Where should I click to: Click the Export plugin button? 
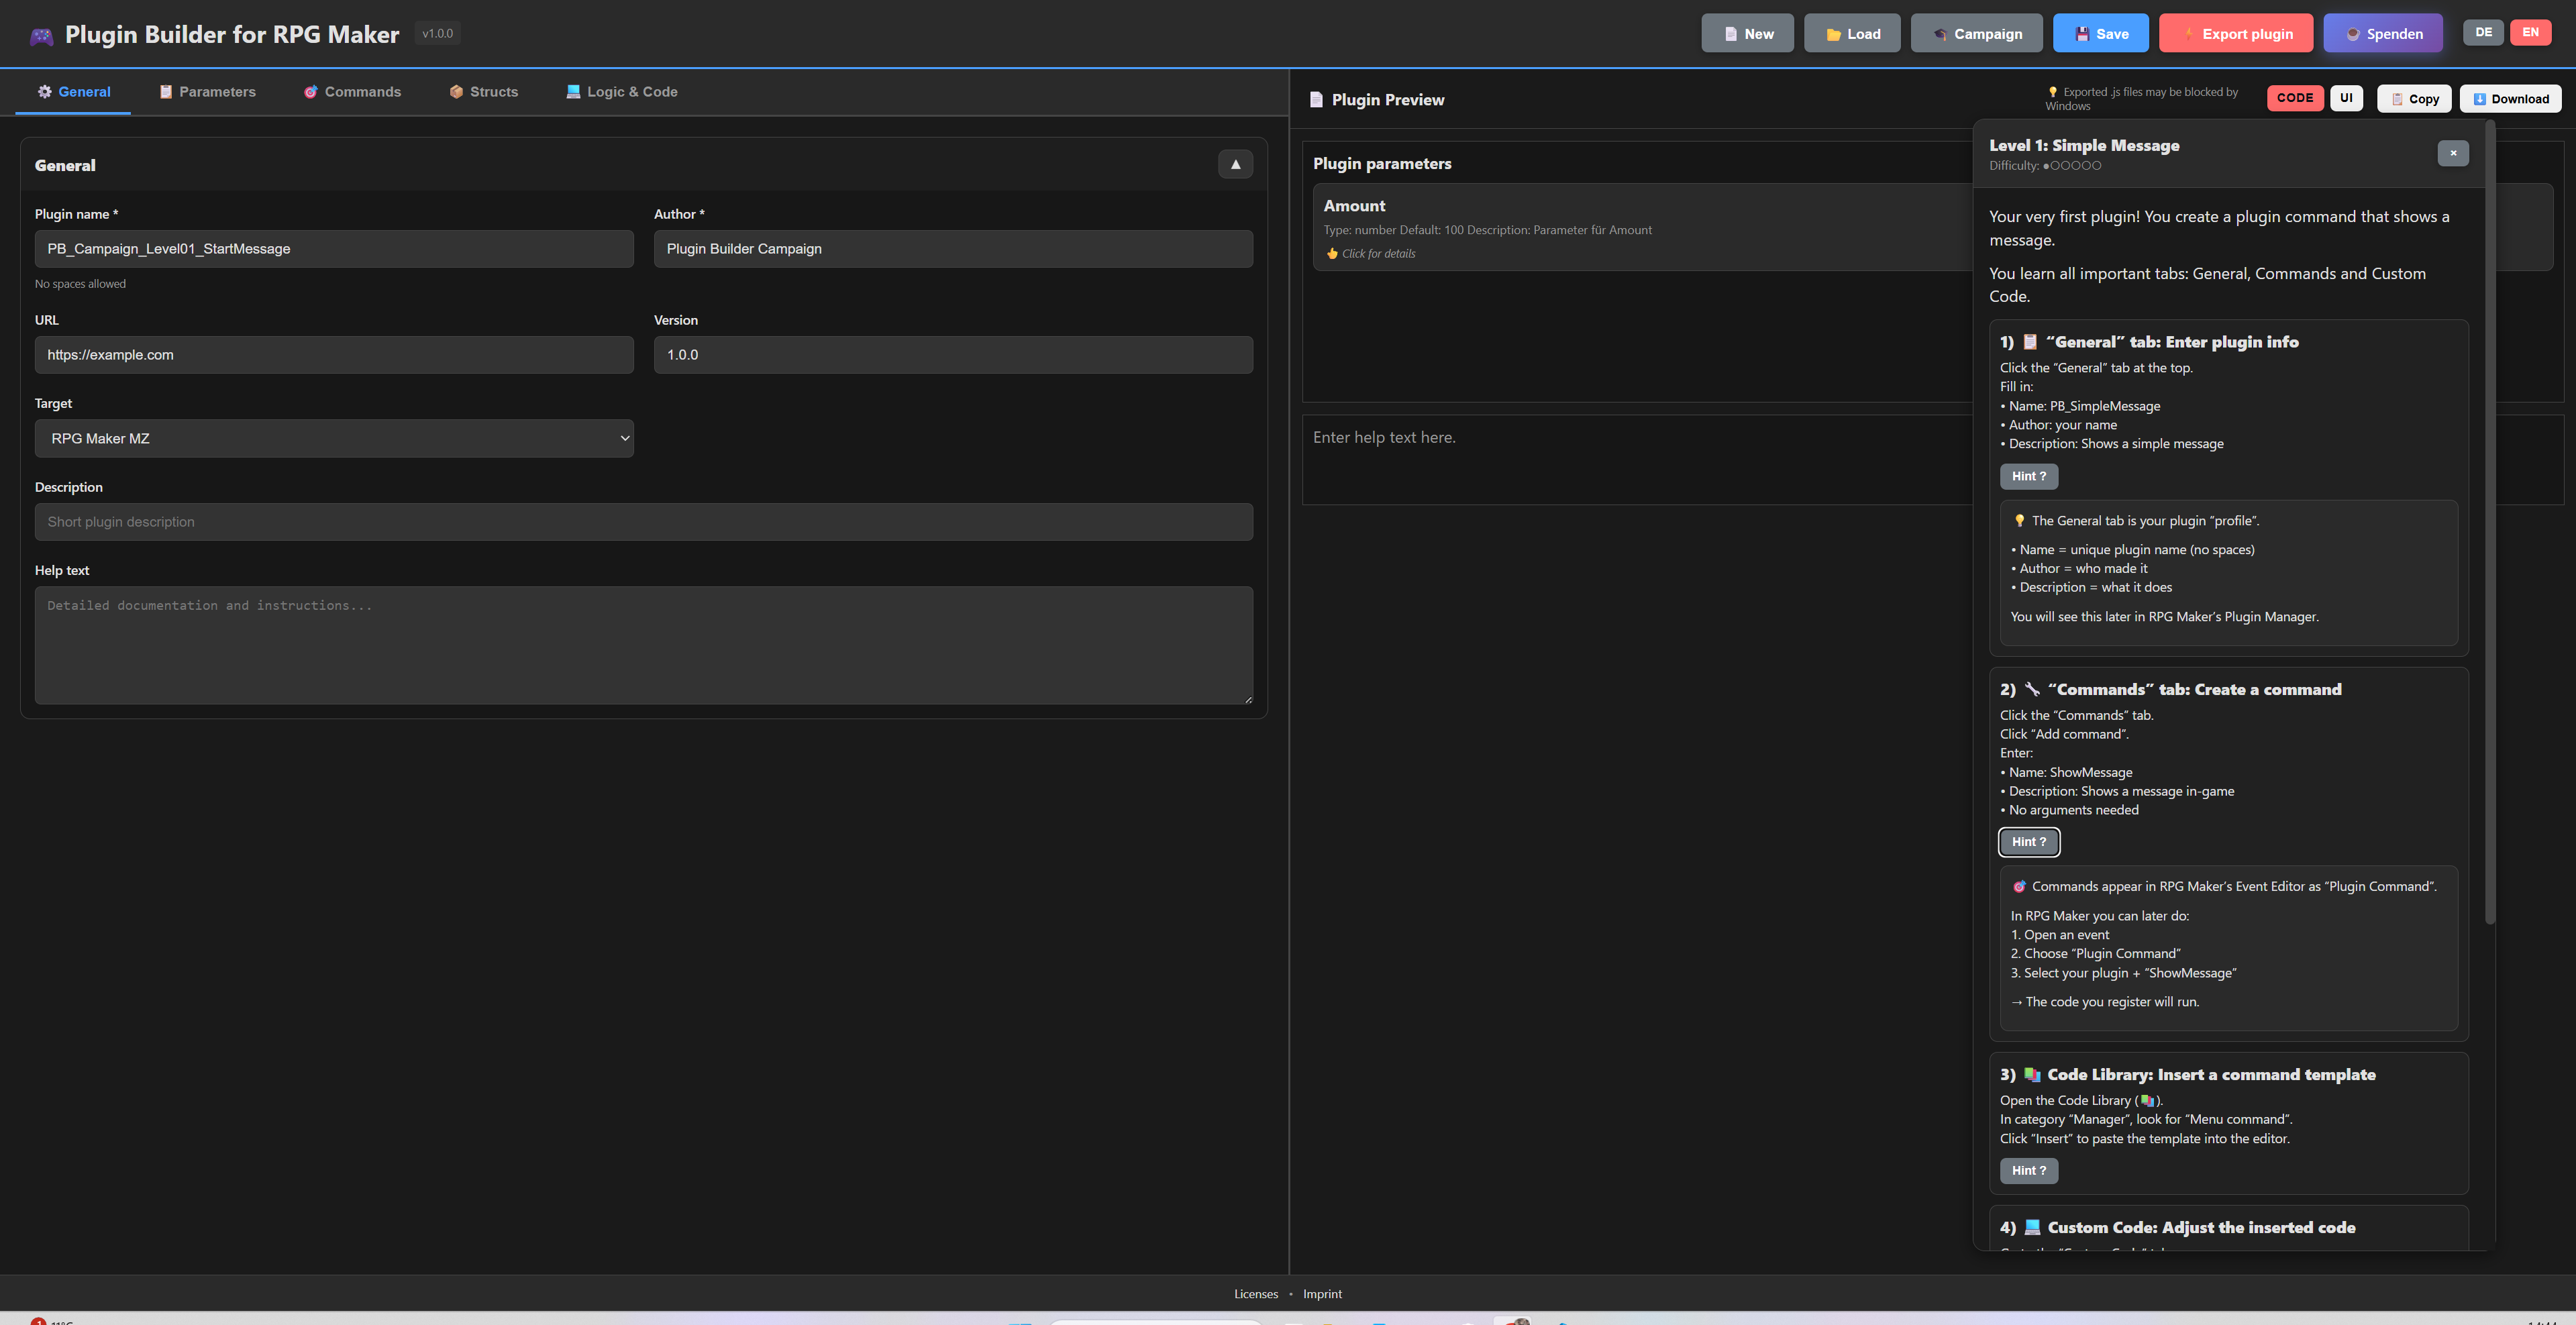[x=2235, y=34]
